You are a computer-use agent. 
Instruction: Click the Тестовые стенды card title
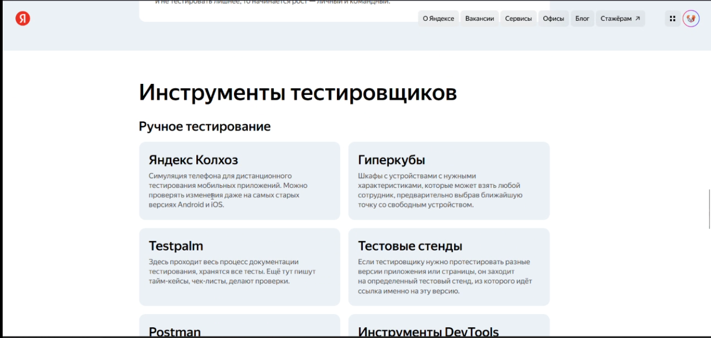410,246
